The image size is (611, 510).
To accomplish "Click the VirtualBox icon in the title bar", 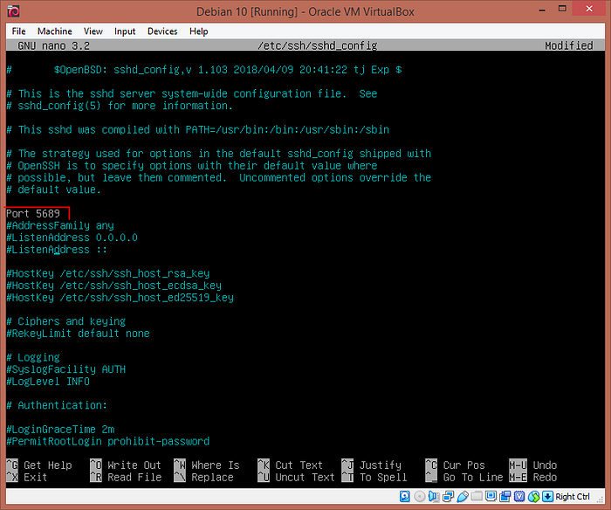I will click(13, 11).
